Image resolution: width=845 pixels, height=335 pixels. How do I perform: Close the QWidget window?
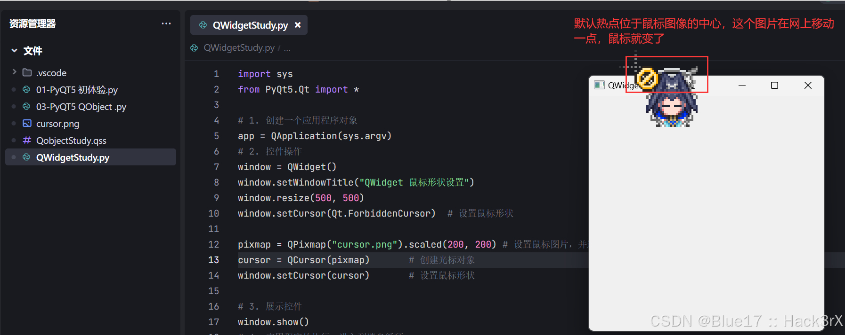click(x=808, y=85)
